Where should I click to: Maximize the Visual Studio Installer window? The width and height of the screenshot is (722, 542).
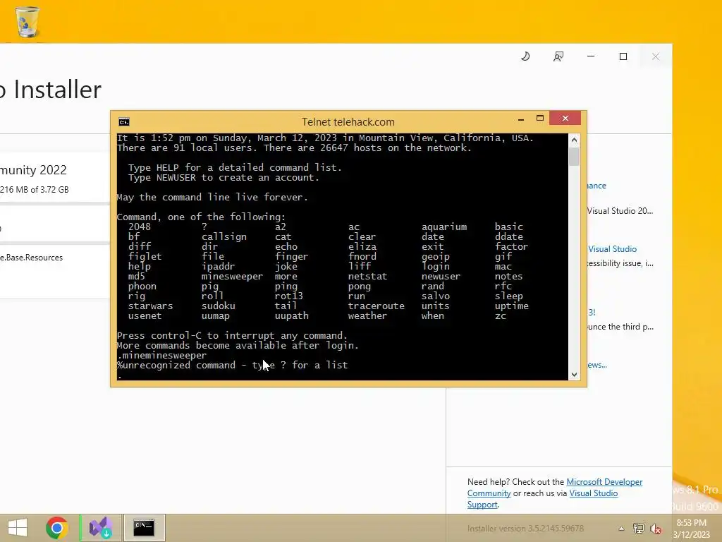623,56
